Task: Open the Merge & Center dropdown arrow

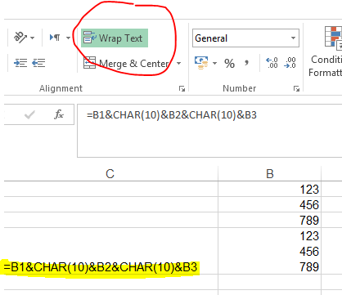Action: tap(179, 64)
